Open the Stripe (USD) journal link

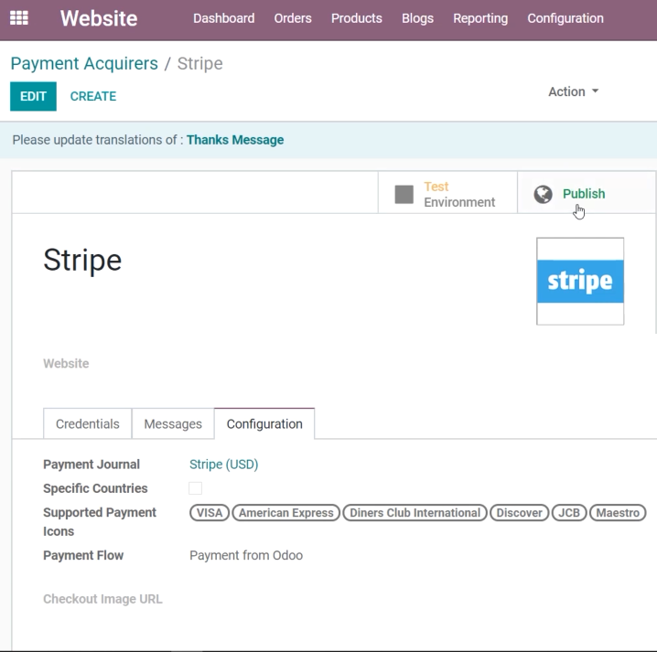pyautogui.click(x=224, y=465)
